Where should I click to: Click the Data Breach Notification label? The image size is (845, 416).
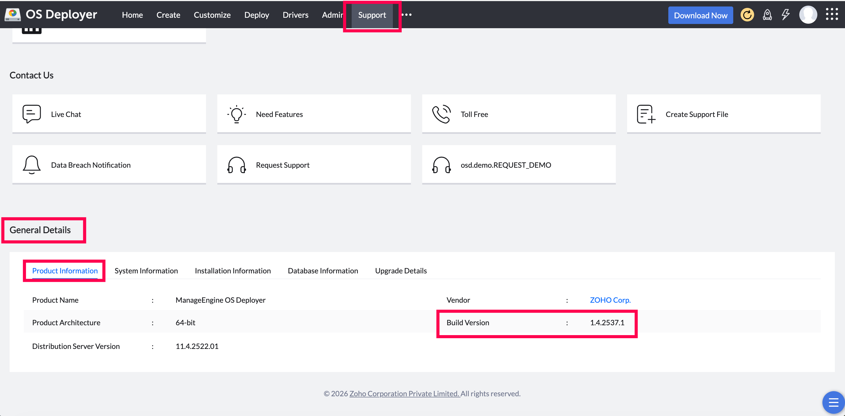pos(91,165)
